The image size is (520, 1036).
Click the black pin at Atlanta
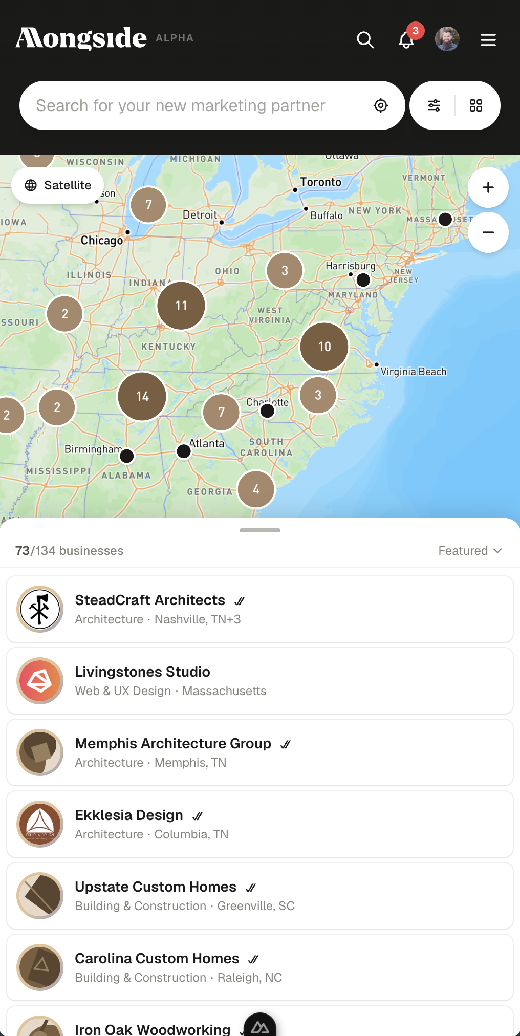184,451
